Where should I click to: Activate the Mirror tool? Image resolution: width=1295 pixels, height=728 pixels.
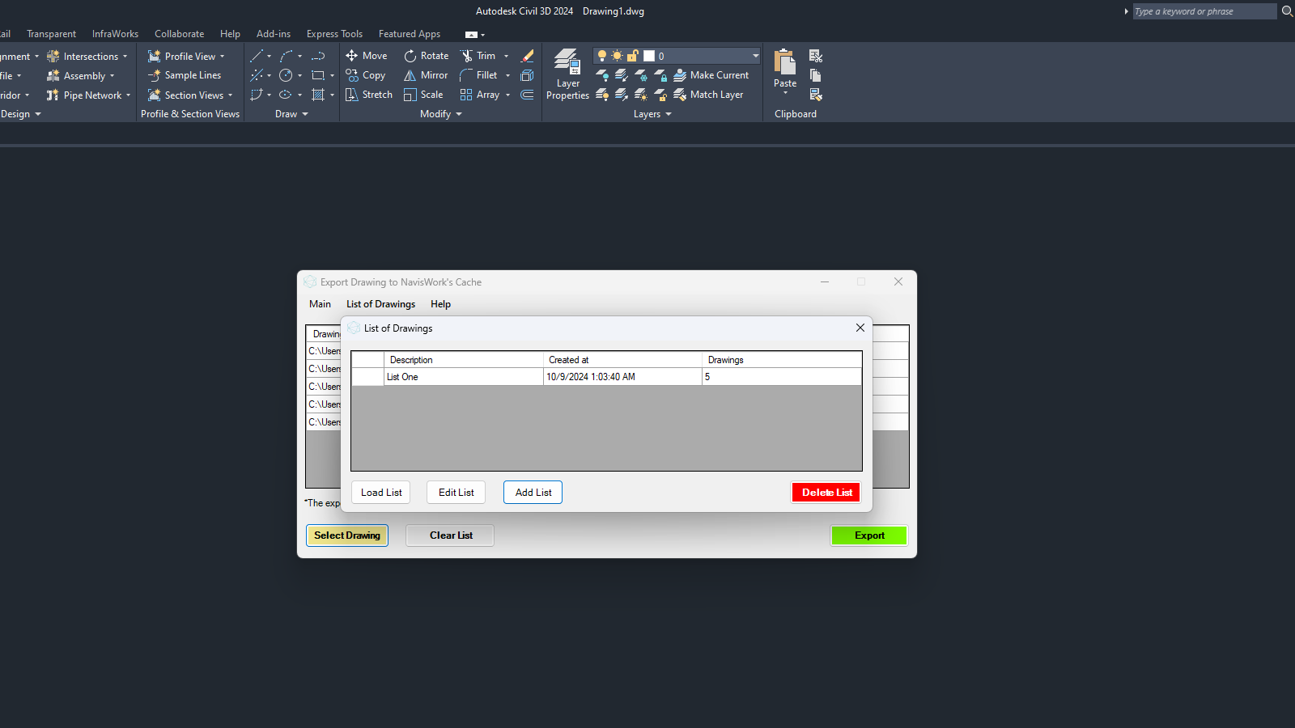click(x=426, y=75)
